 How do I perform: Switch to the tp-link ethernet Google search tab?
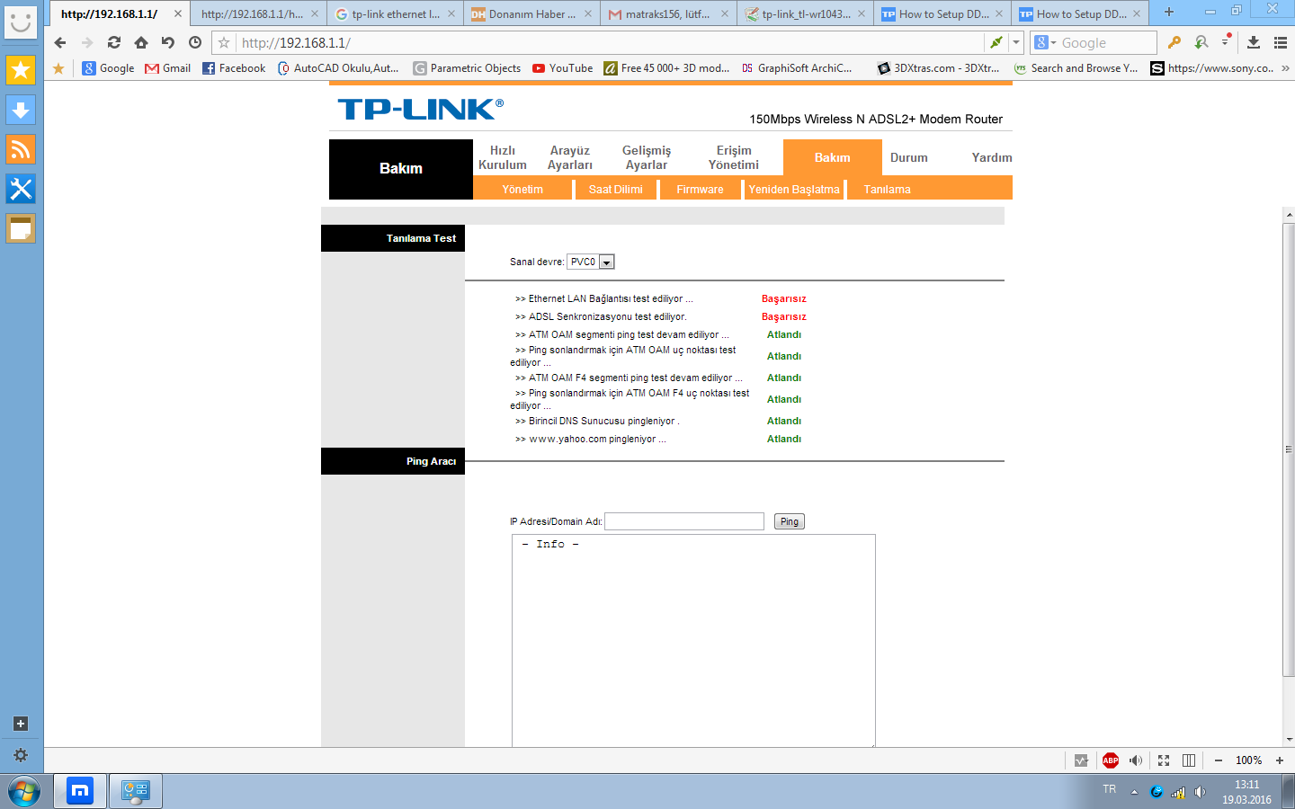click(x=396, y=13)
